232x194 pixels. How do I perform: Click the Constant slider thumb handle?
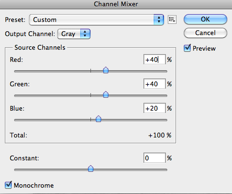[90, 169]
